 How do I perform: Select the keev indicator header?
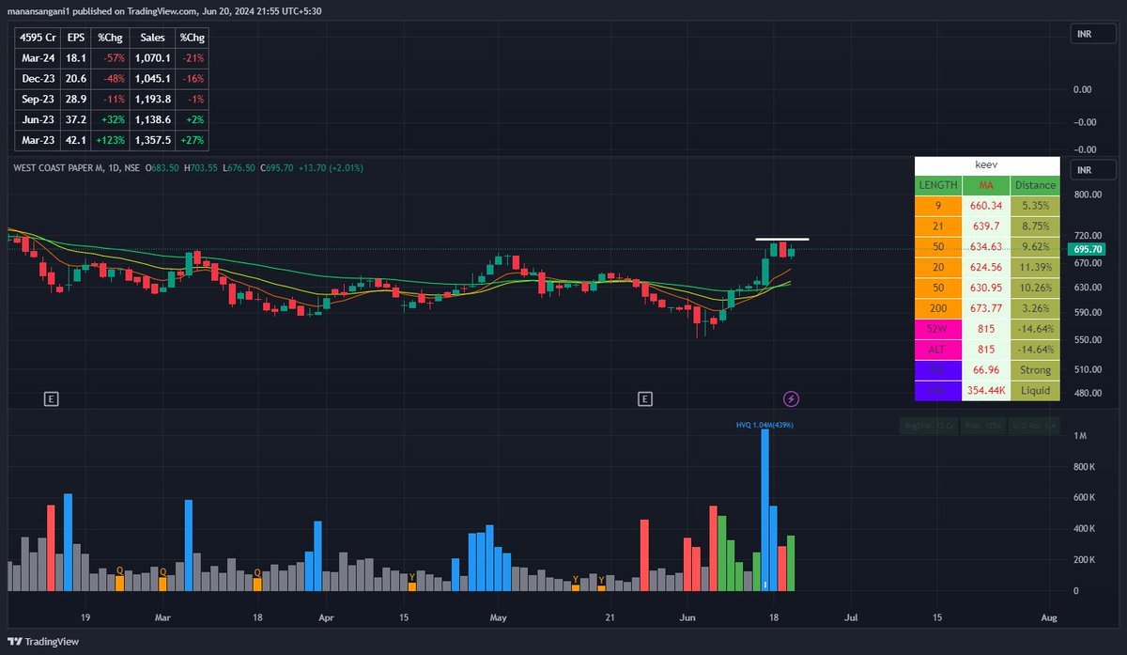click(985, 164)
